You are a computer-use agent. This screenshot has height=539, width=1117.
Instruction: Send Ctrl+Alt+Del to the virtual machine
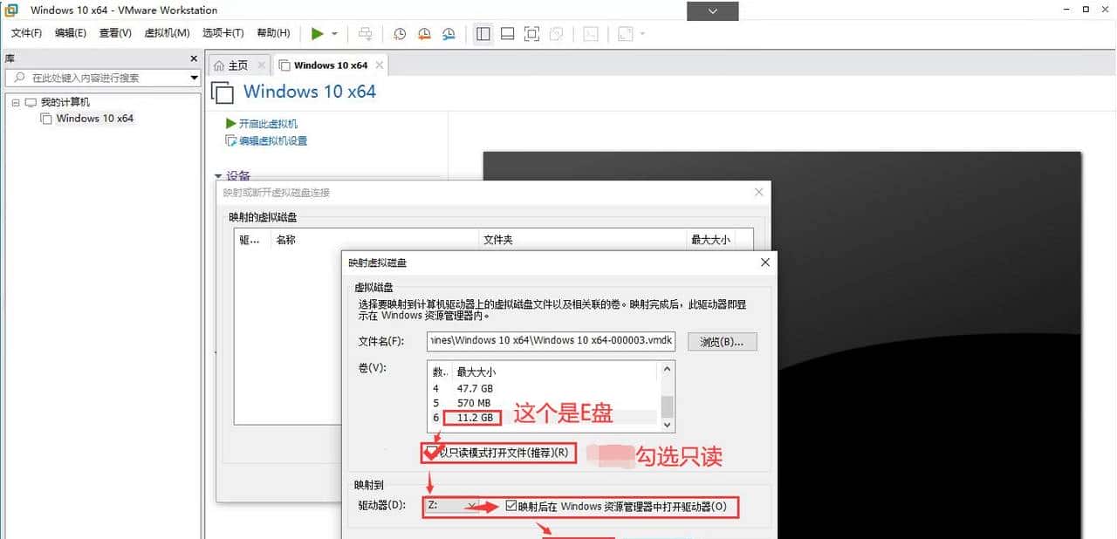pos(366,33)
